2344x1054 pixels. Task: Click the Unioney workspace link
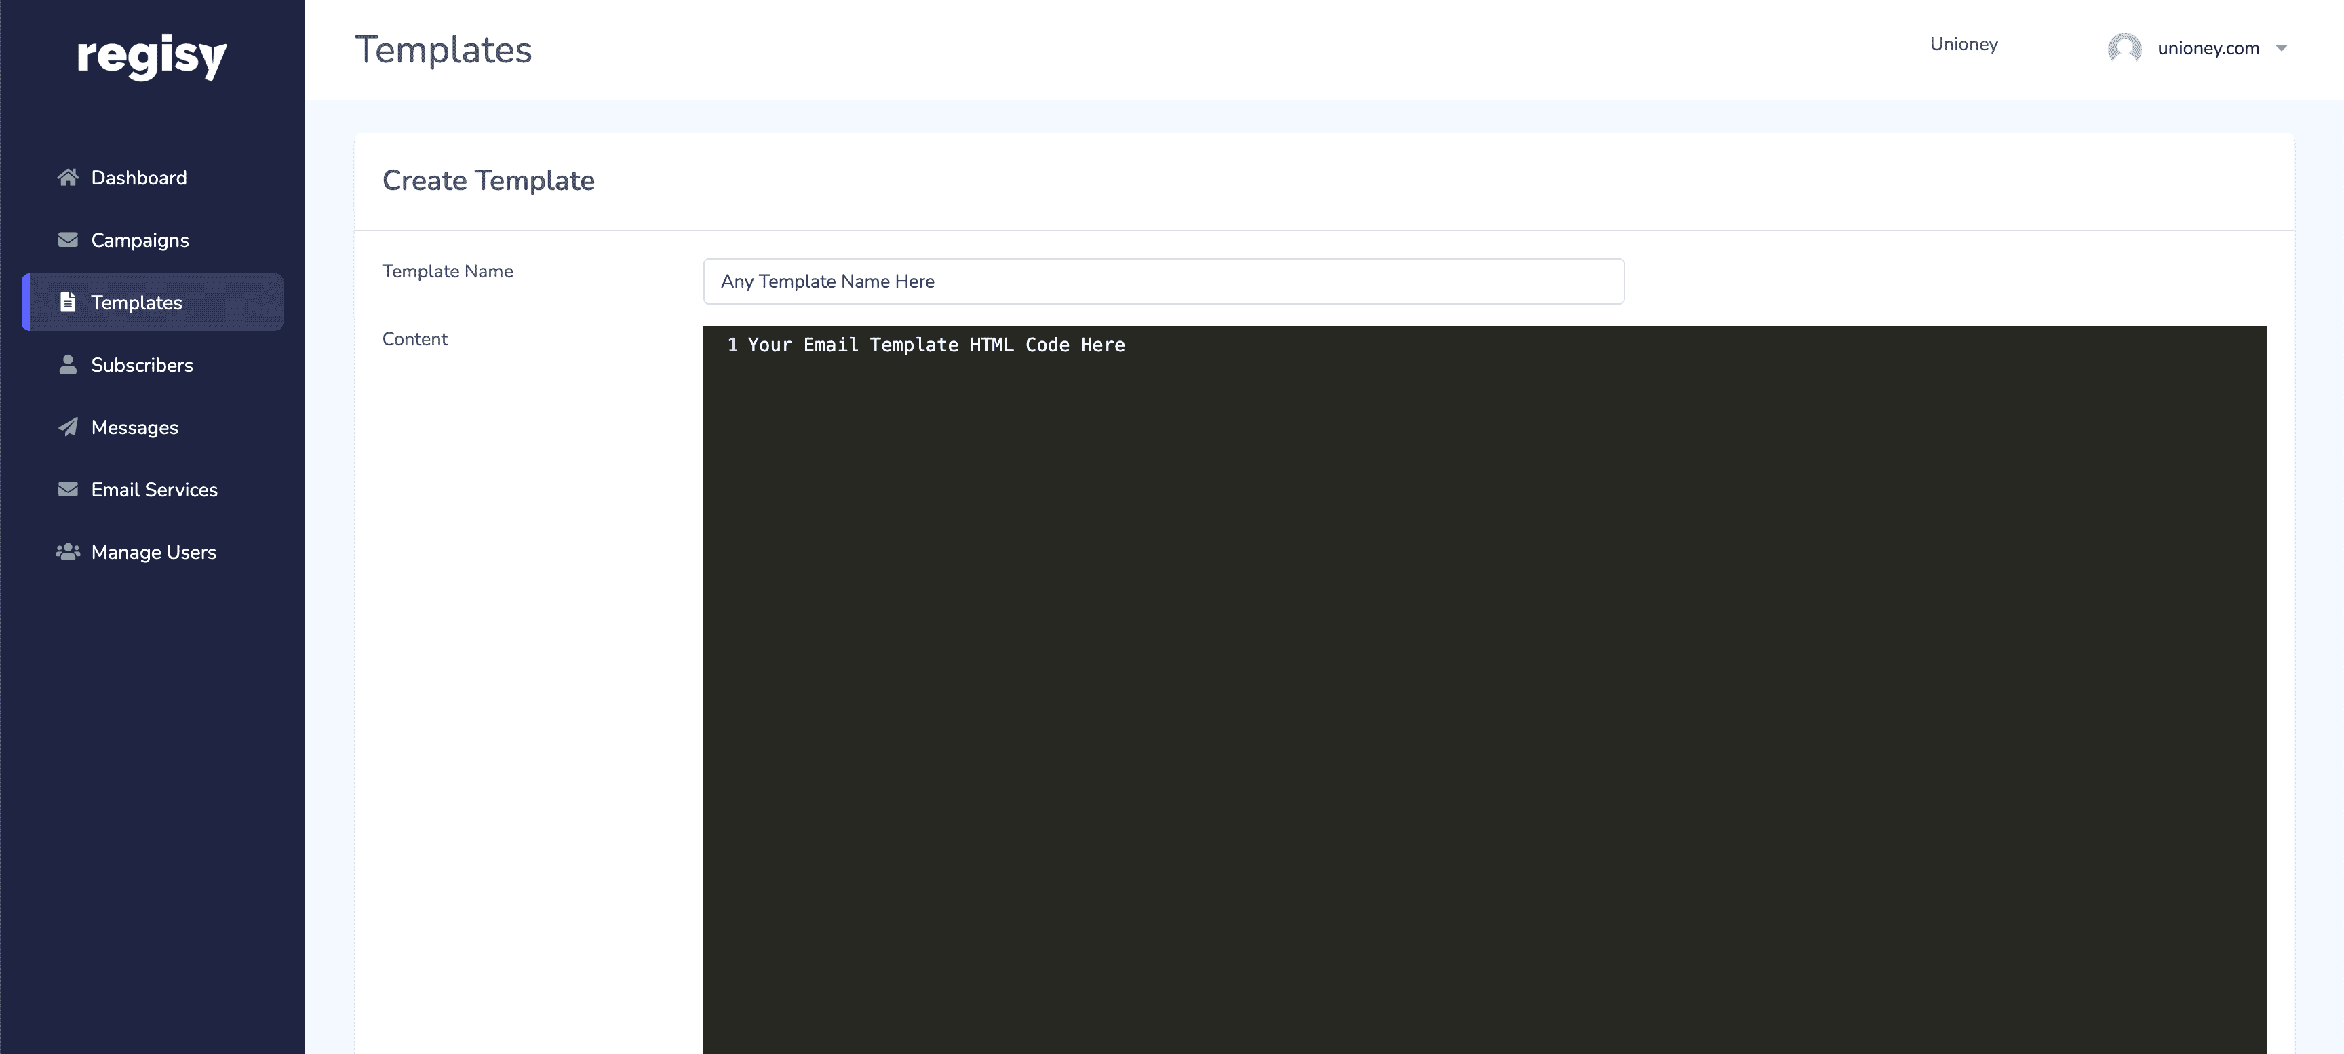pos(1963,45)
